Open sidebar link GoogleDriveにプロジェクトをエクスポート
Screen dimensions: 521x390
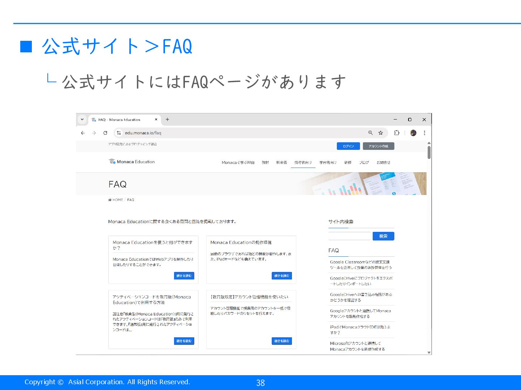pyautogui.click(x=361, y=281)
